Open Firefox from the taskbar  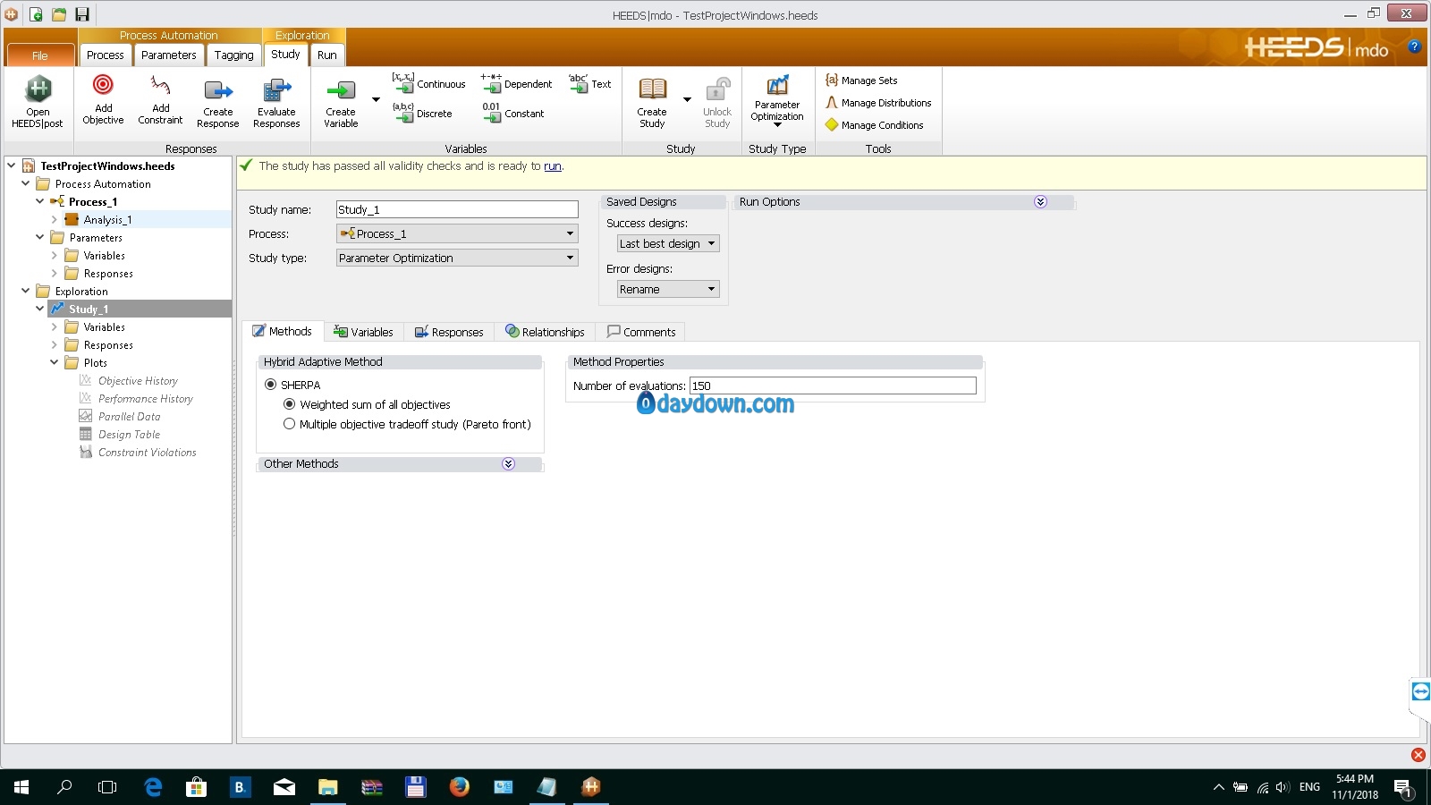click(x=460, y=787)
